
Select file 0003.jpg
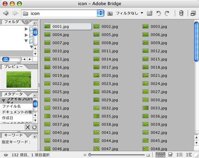(155, 27)
